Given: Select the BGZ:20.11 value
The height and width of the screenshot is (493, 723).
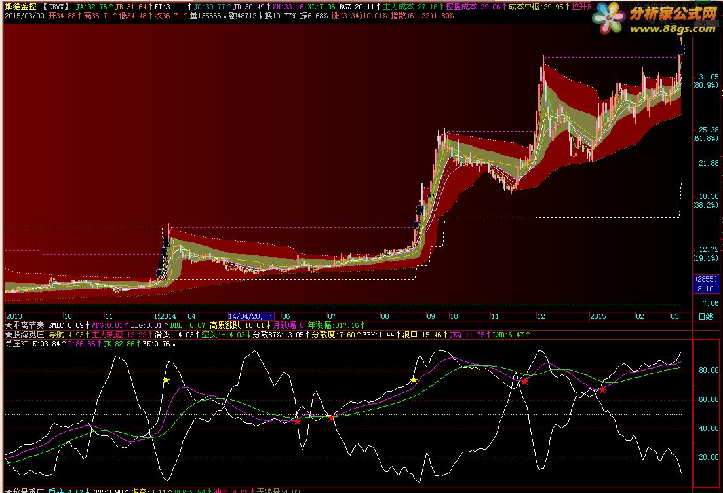Looking at the screenshot, I should (x=357, y=7).
